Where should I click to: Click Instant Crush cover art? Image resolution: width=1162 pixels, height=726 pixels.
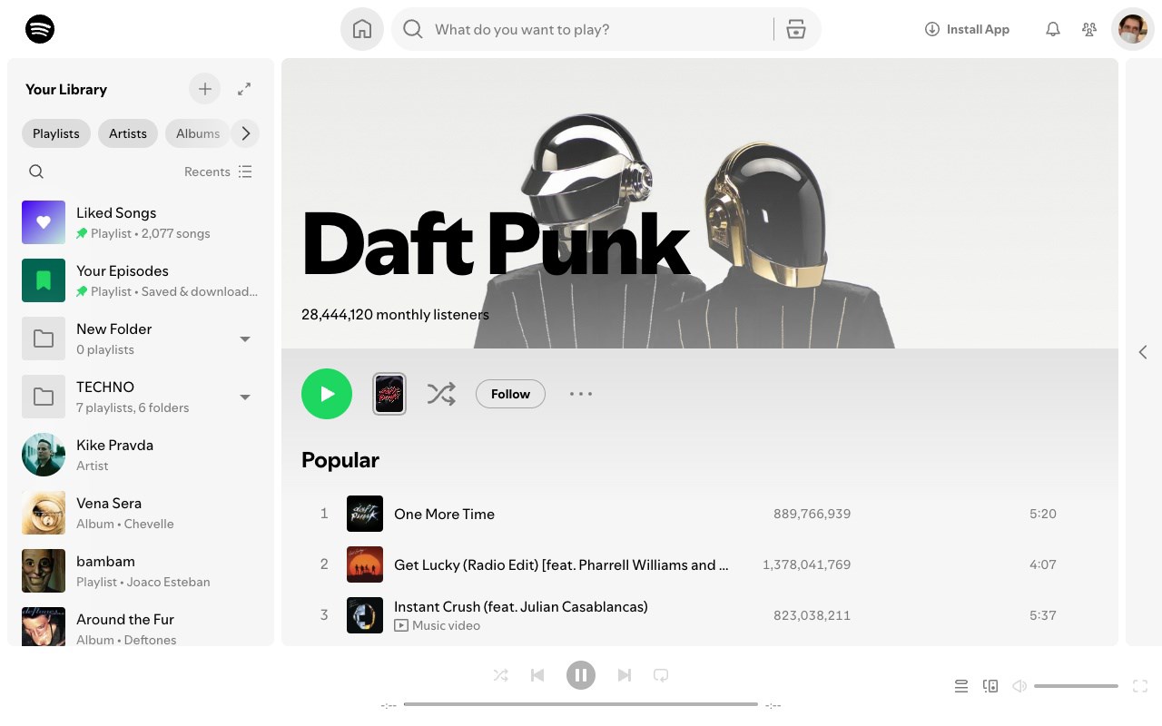365,615
